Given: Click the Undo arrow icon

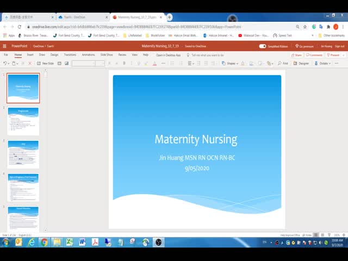Looking at the screenshot, I should tap(5, 64).
